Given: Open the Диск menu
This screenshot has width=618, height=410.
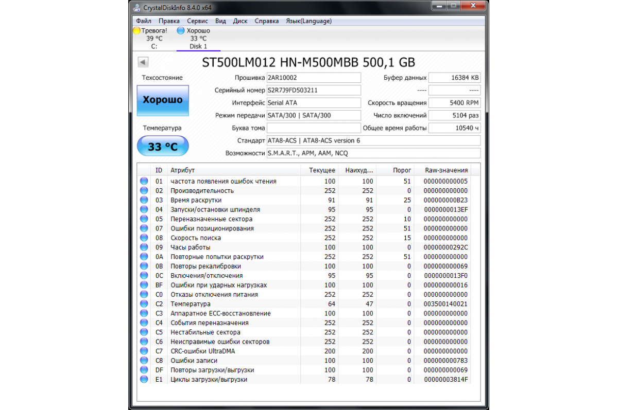Looking at the screenshot, I should coord(241,21).
